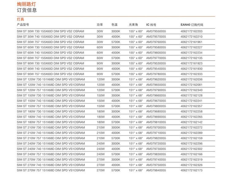
Task: Click EAN code 4062172162036
Action: point(191,79)
